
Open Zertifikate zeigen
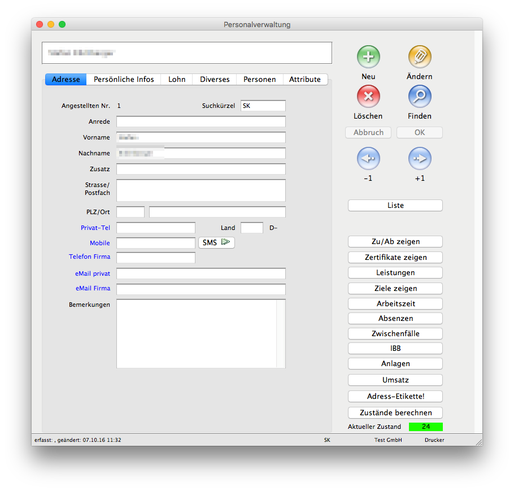click(x=395, y=257)
